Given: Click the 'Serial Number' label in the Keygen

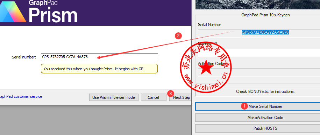Looking at the screenshot, I should coord(209,25).
